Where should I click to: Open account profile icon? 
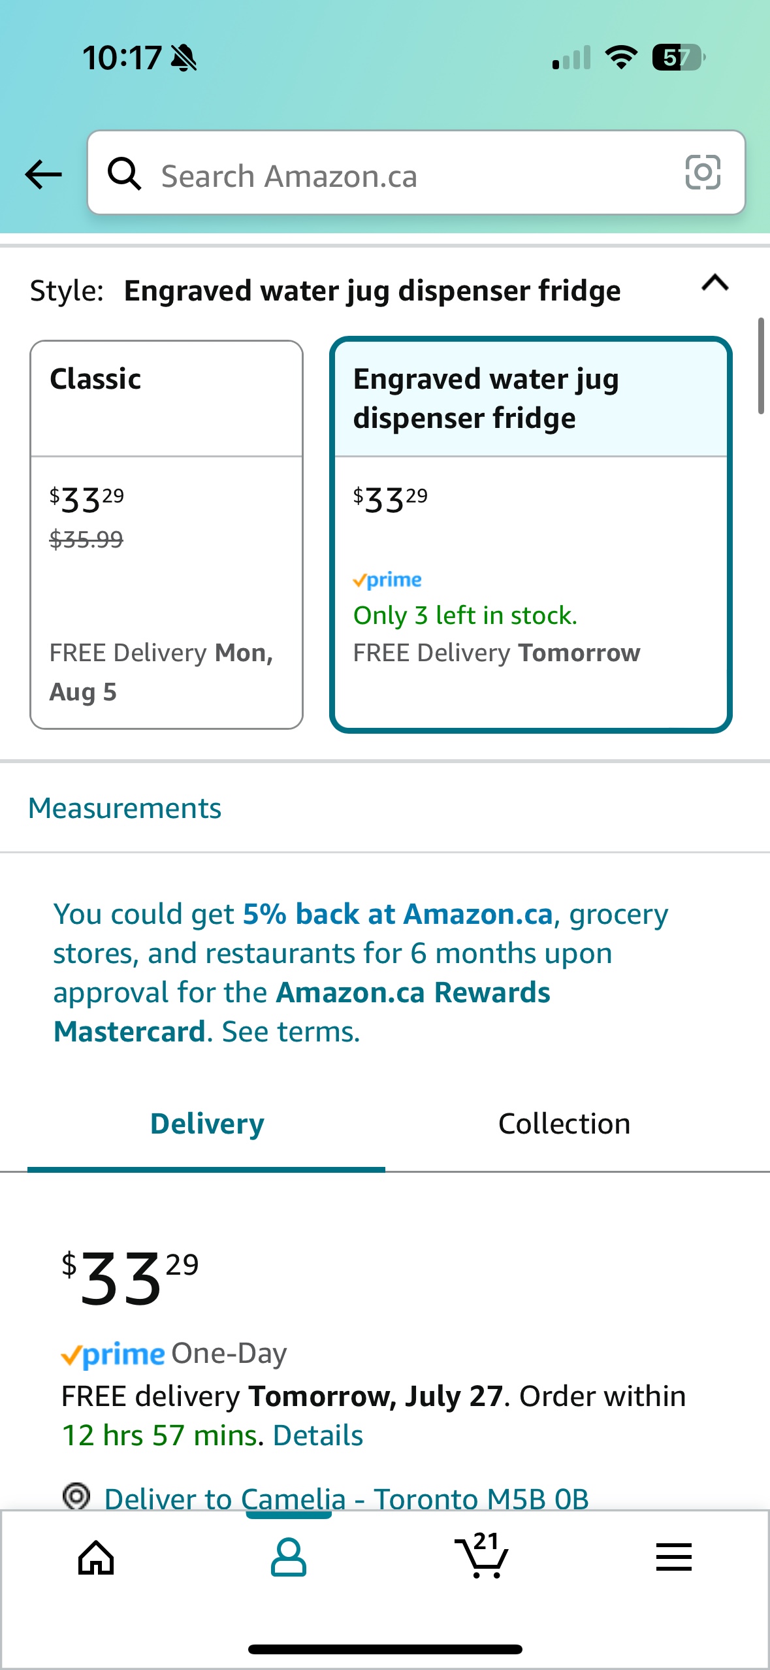[288, 1558]
